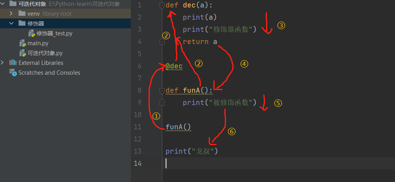Viewport: 395px width, 182px height.
Task: Click the "修饰器函数" string on line 3
Action: [233, 29]
